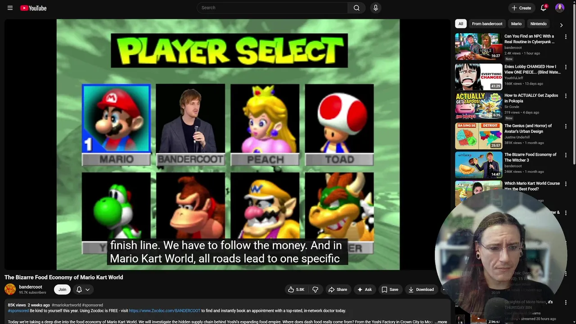Focus the Search input field
Image resolution: width=576 pixels, height=324 pixels.
click(x=272, y=8)
